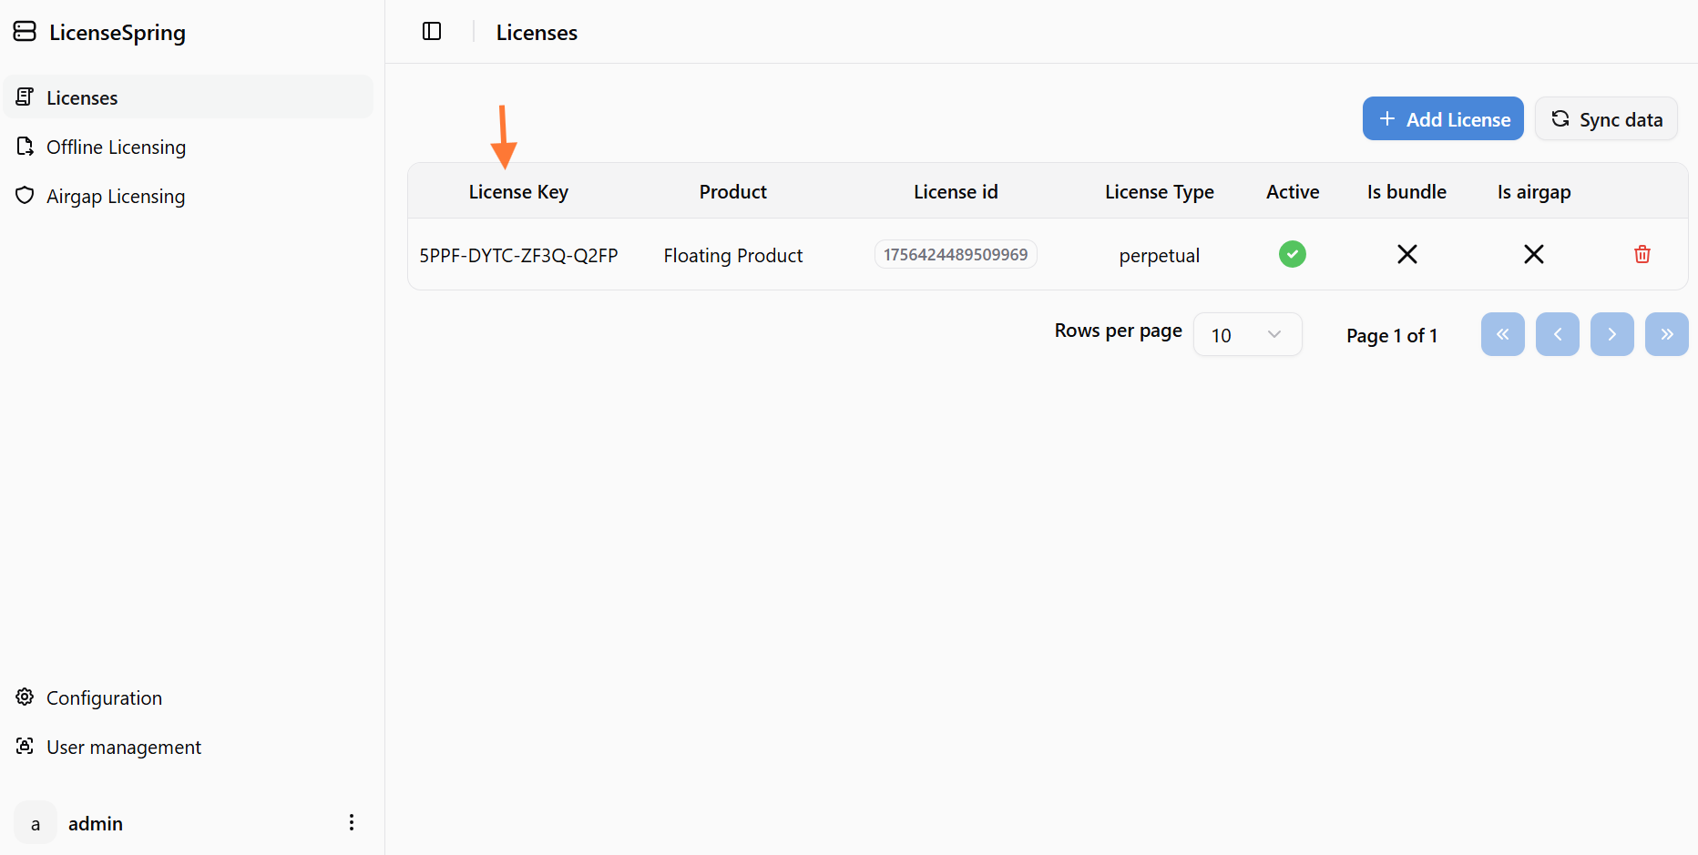This screenshot has width=1698, height=855.
Task: Click the Is bundle X mark
Action: coord(1406,254)
